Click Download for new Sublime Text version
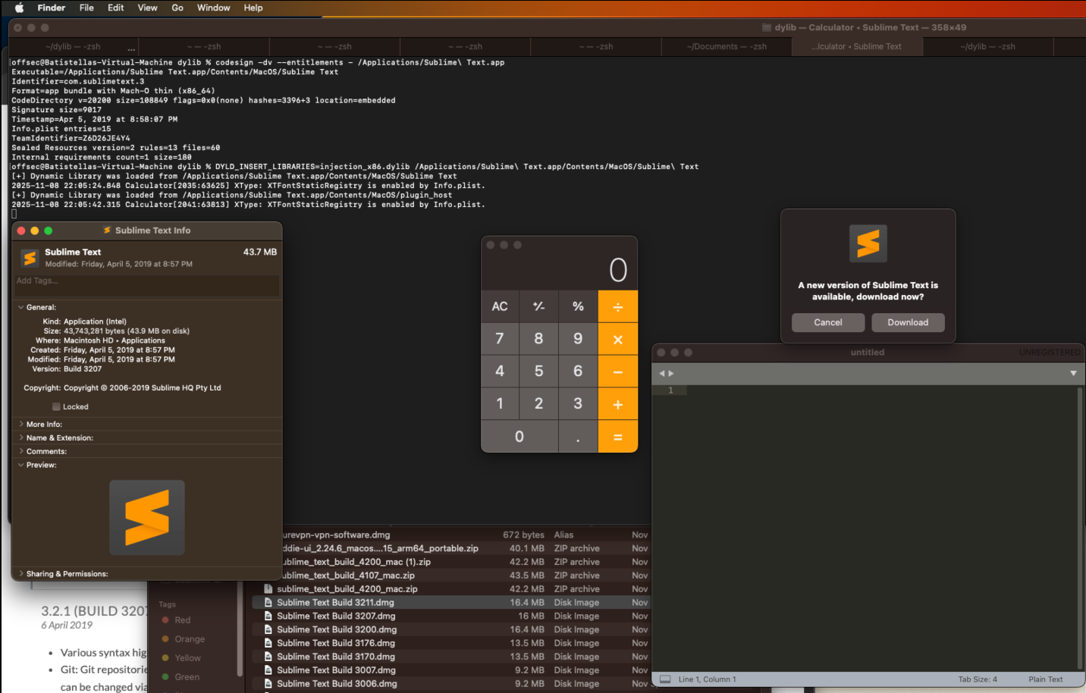1086x693 pixels. click(908, 322)
